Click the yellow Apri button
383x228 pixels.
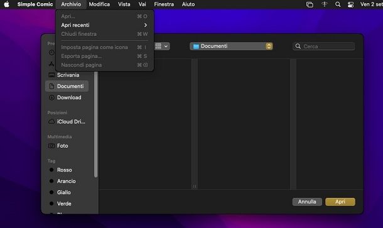pos(340,202)
